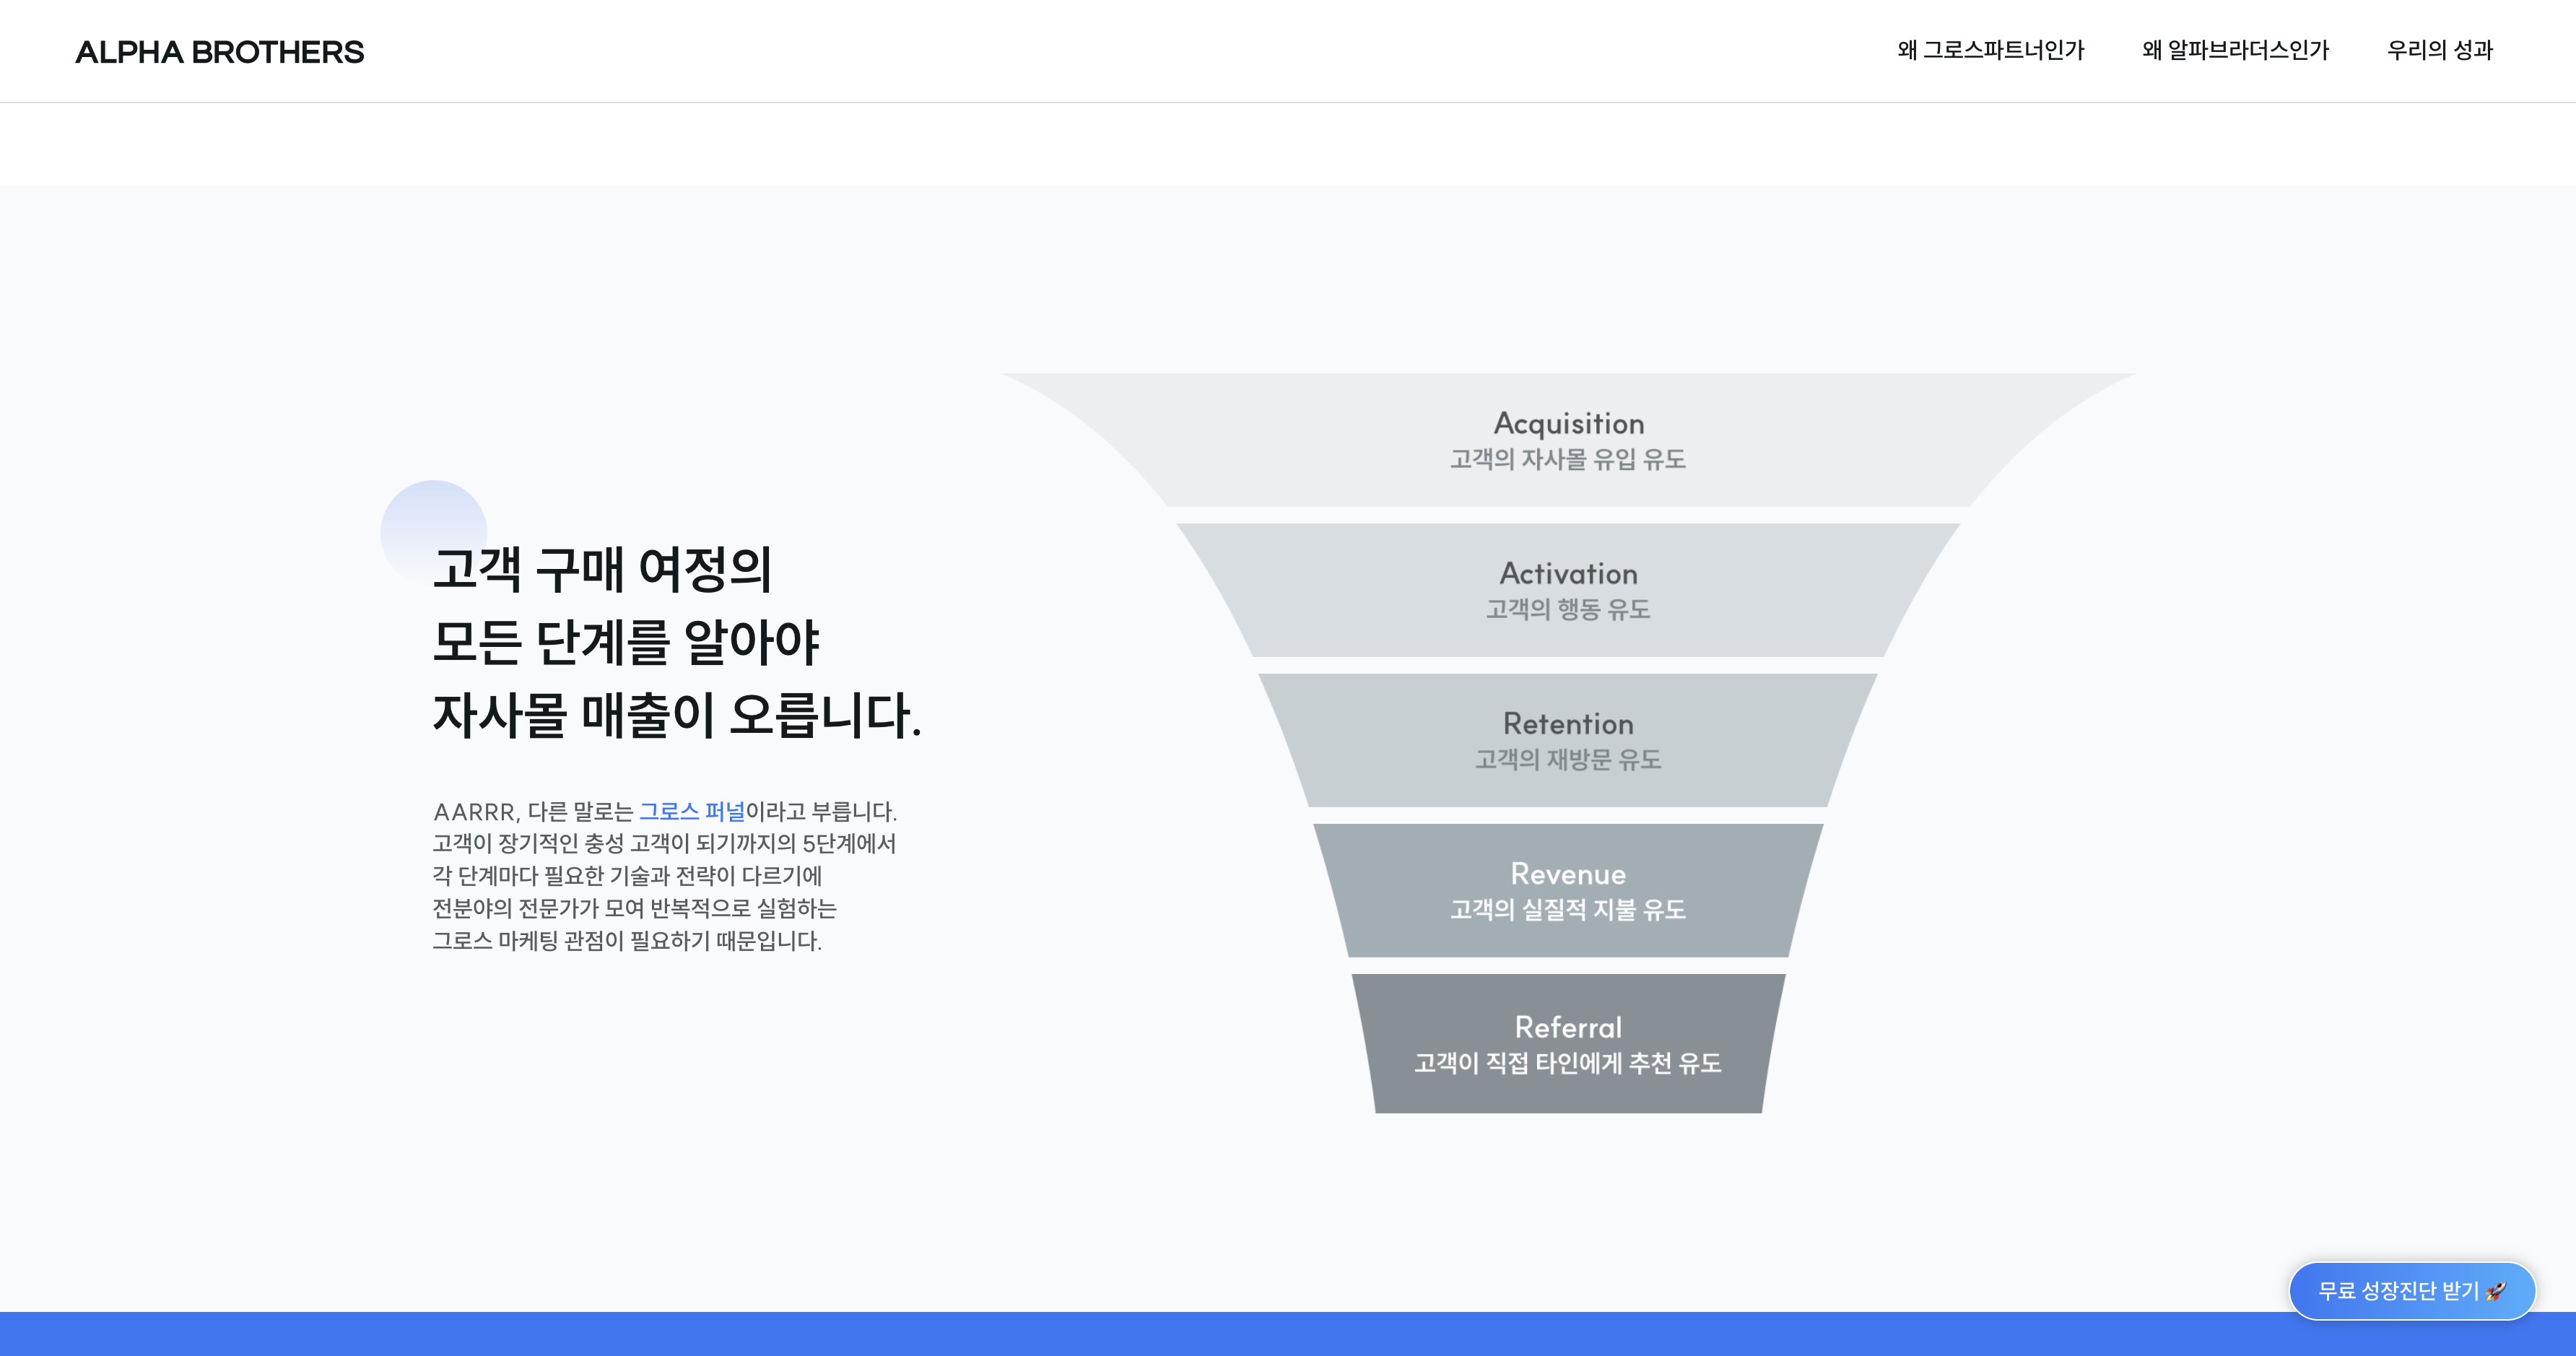Select the Retention funnel stage
This screenshot has height=1356, width=2576.
1568,740
